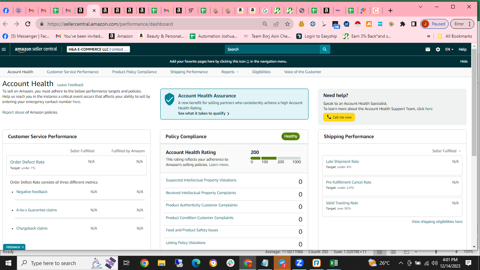Screen dimensions: 480x270
Task: Select Excel Normal view icon in status bar
Action: [x=380, y=252]
